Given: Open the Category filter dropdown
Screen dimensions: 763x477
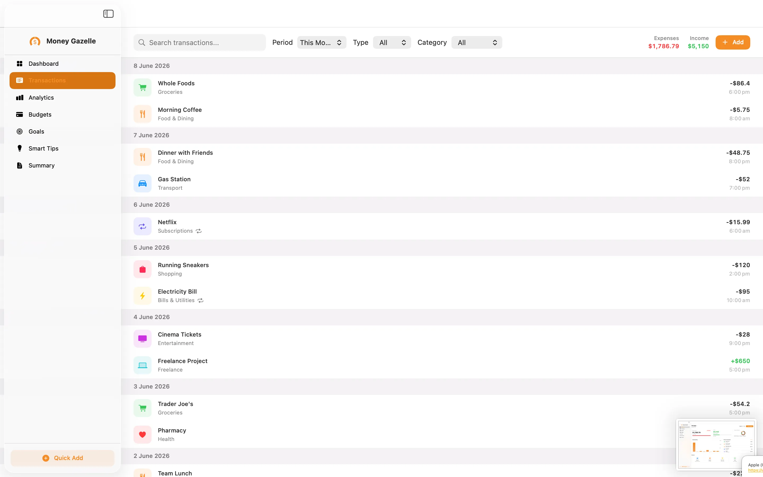Looking at the screenshot, I should [x=477, y=43].
